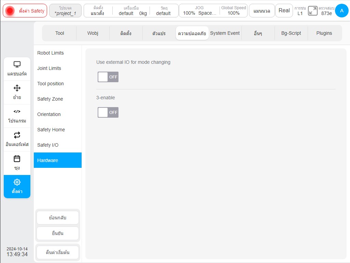Select the Hardware section
The height and width of the screenshot is (263, 350).
point(58,160)
